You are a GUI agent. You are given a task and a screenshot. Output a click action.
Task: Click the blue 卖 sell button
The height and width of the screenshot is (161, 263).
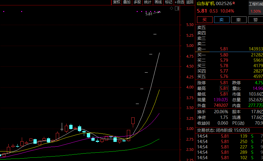(222, 20)
